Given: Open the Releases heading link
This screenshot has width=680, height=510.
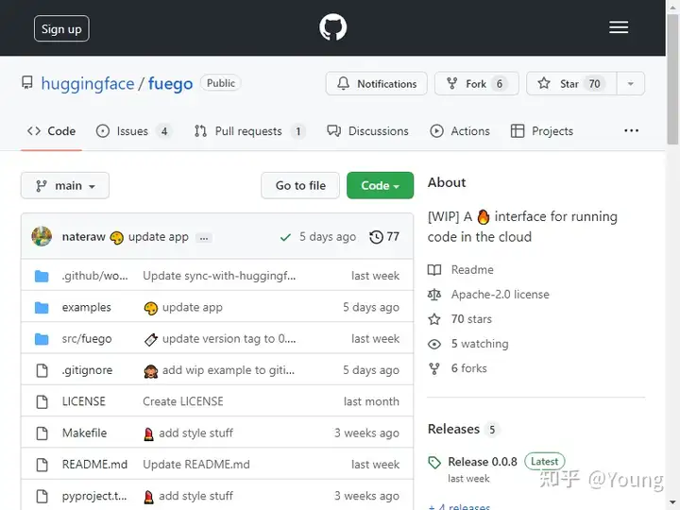Looking at the screenshot, I should (453, 429).
